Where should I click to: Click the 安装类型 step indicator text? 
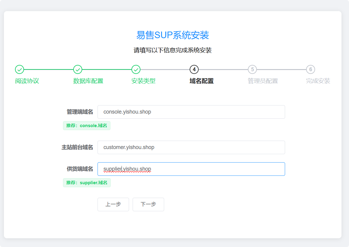click(x=143, y=81)
